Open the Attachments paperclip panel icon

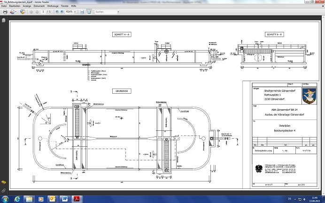pos(4,191)
